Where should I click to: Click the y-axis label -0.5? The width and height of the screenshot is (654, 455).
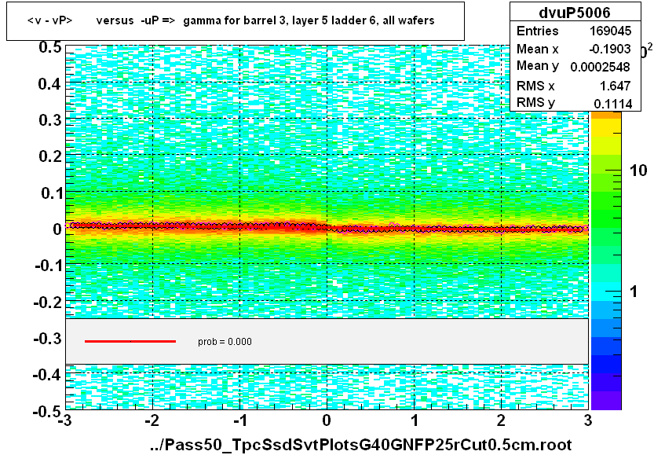(x=48, y=412)
